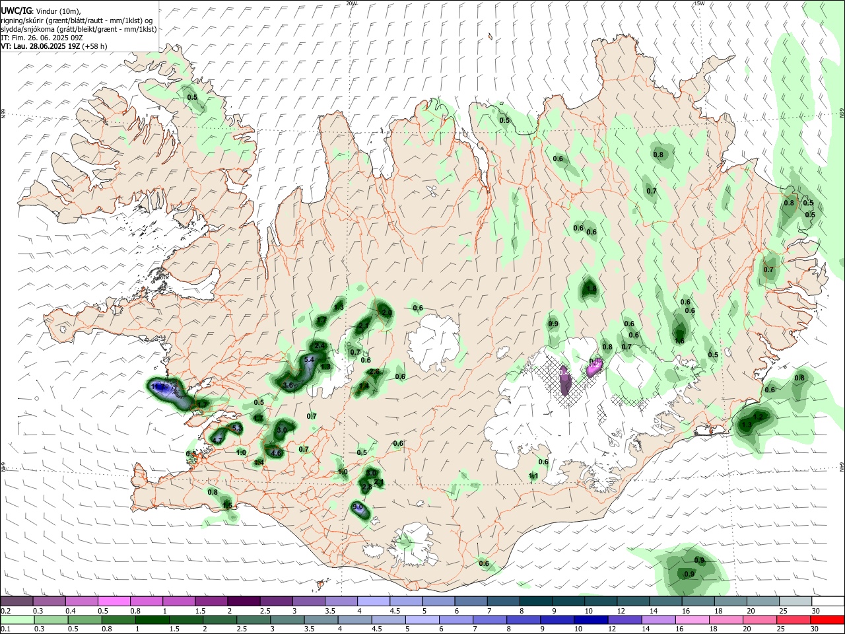Click the UWC/IG title in the header box
This screenshot has width=845, height=634.
pyautogui.click(x=16, y=11)
